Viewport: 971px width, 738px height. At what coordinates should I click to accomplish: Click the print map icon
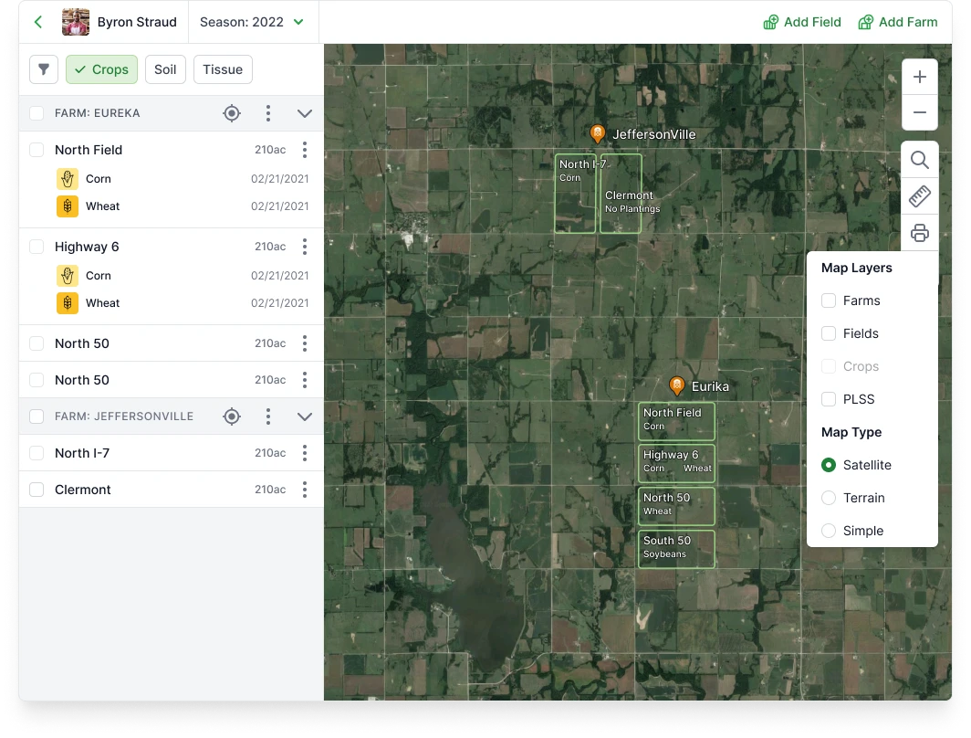click(920, 233)
